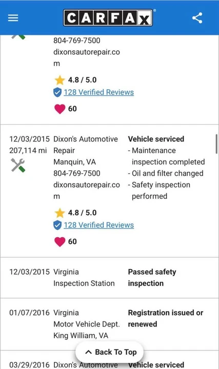
Task: Tap the Back To Top button
Action: (110, 352)
